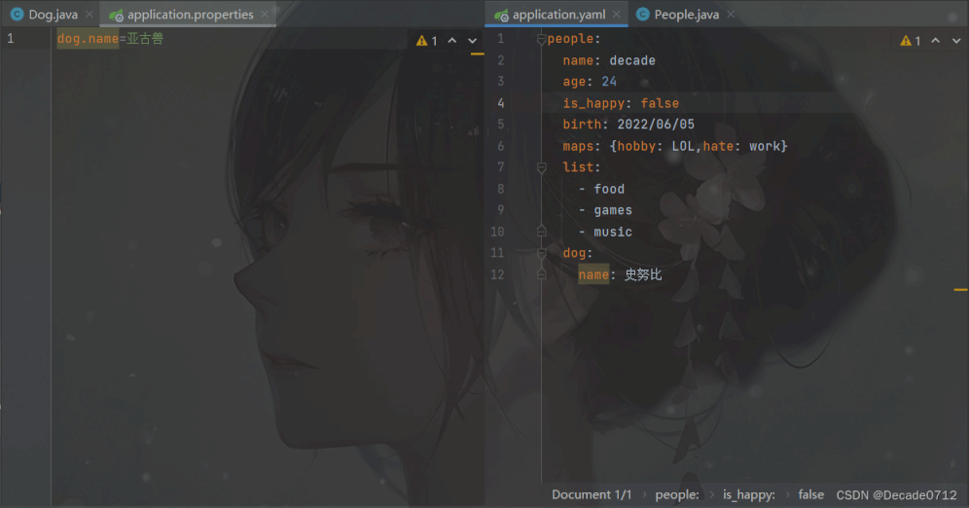
Task: Close the Dog.java tab
Action: pos(89,15)
